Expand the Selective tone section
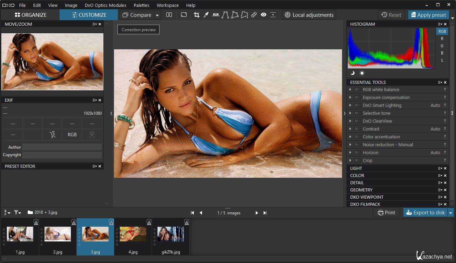The height and width of the screenshot is (263, 456). [x=350, y=113]
